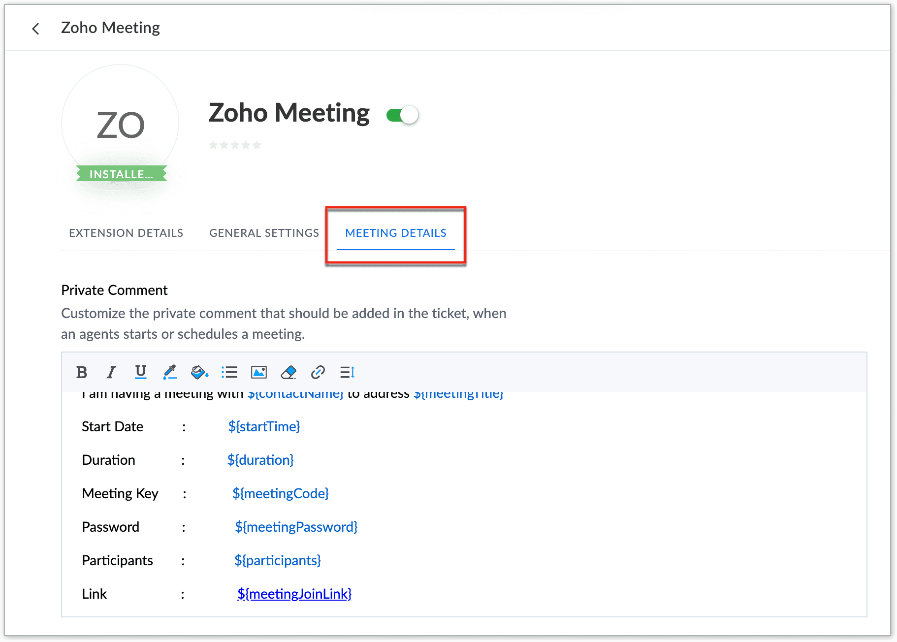This screenshot has height=642, width=897.
Task: Select the Meeting Details tab
Action: tap(396, 233)
